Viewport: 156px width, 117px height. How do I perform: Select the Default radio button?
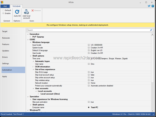pyautogui.click(x=3, y=10)
